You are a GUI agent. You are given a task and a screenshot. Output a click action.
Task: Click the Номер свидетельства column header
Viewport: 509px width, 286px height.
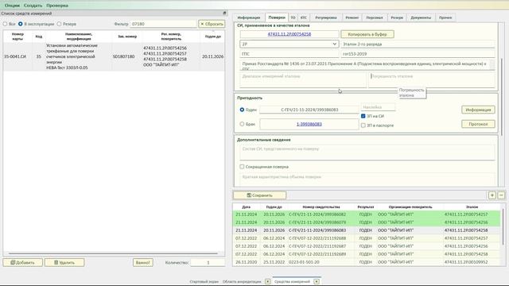coord(321,207)
